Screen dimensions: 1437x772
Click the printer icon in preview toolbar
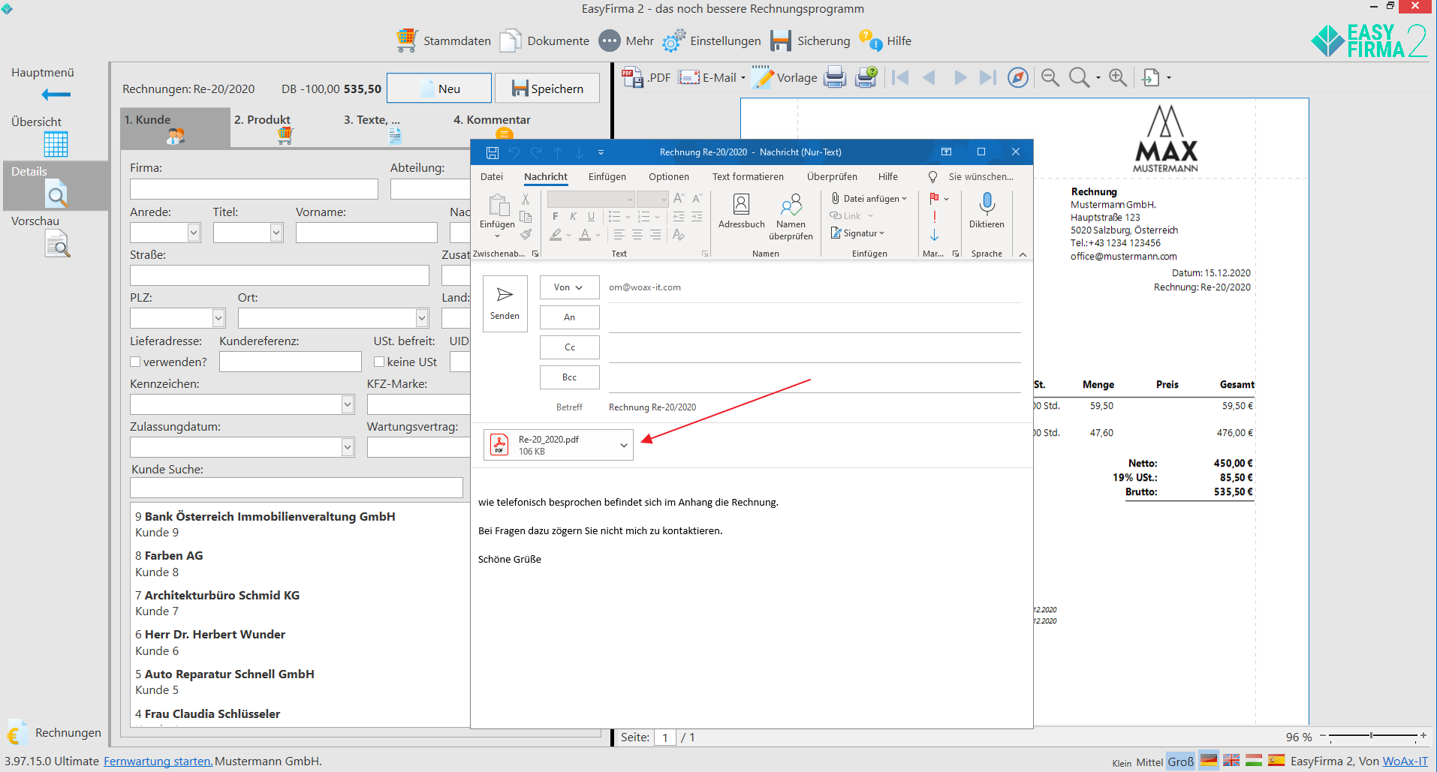coord(835,77)
